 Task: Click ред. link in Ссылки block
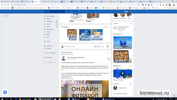(x=131, y=23)
